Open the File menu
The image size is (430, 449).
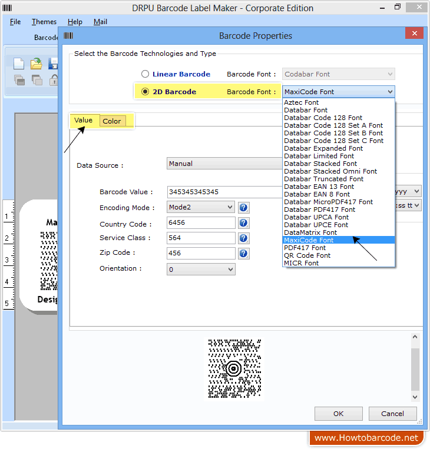pos(15,22)
